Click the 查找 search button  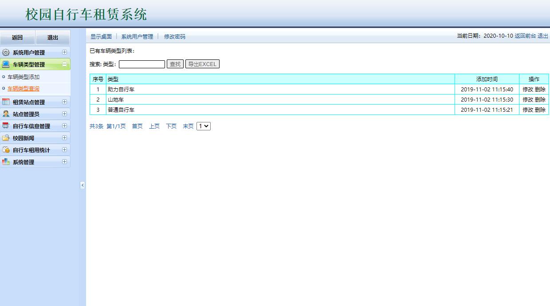coord(174,63)
